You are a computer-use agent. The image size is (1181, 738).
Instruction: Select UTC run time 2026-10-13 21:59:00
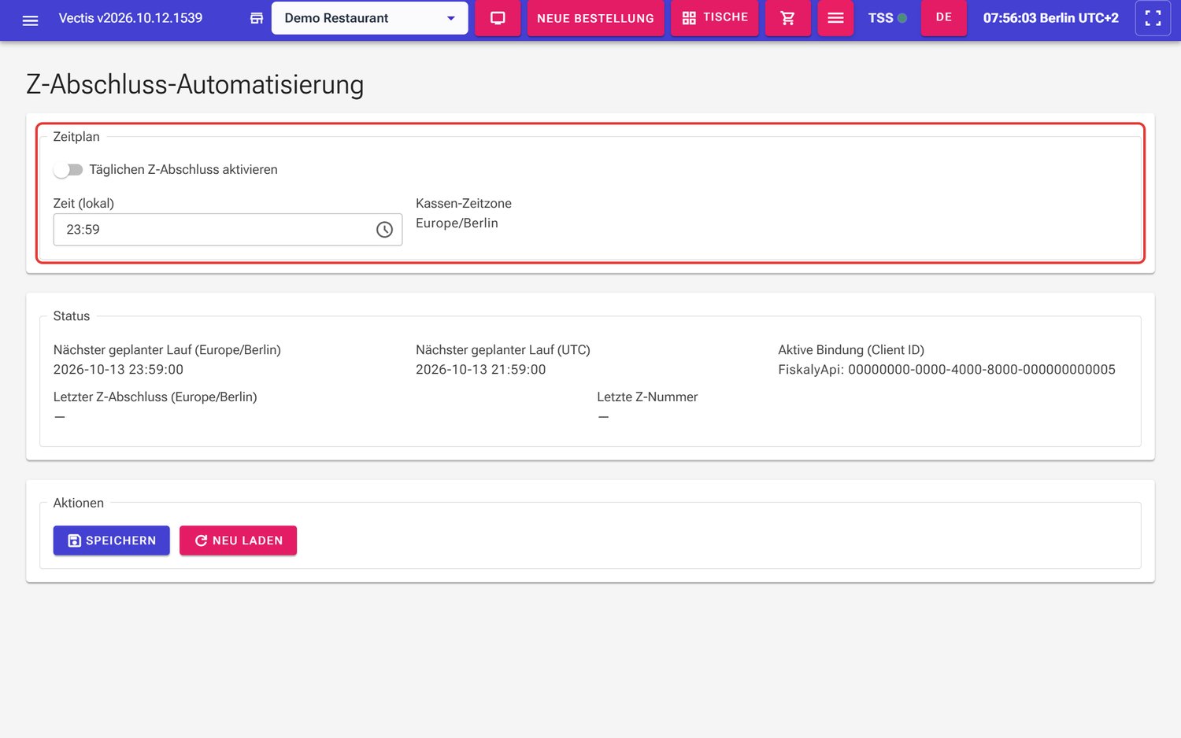(481, 370)
